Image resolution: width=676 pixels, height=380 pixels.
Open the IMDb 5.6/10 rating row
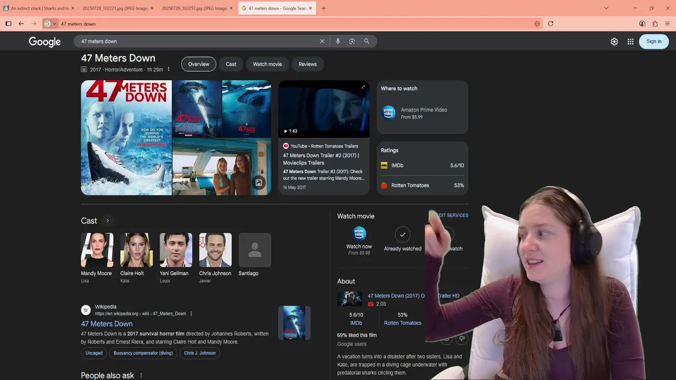[422, 165]
